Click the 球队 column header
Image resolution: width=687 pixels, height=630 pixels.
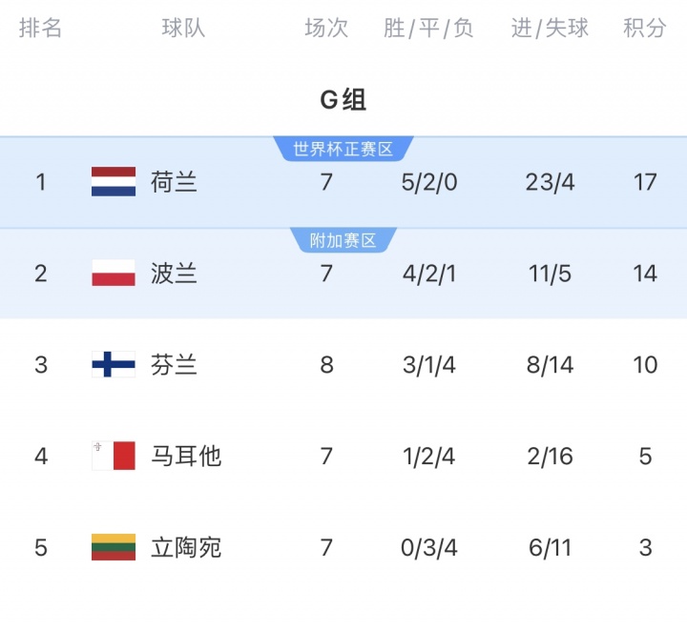(183, 29)
